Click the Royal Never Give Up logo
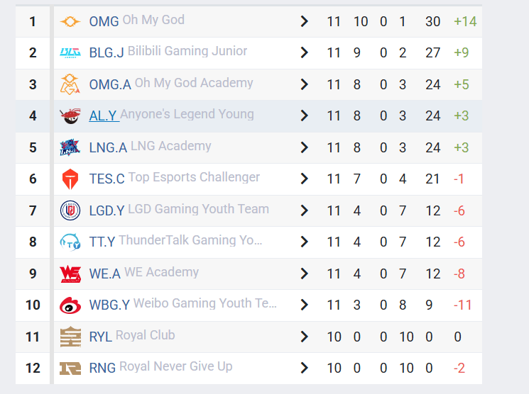529x394 pixels. [x=70, y=368]
